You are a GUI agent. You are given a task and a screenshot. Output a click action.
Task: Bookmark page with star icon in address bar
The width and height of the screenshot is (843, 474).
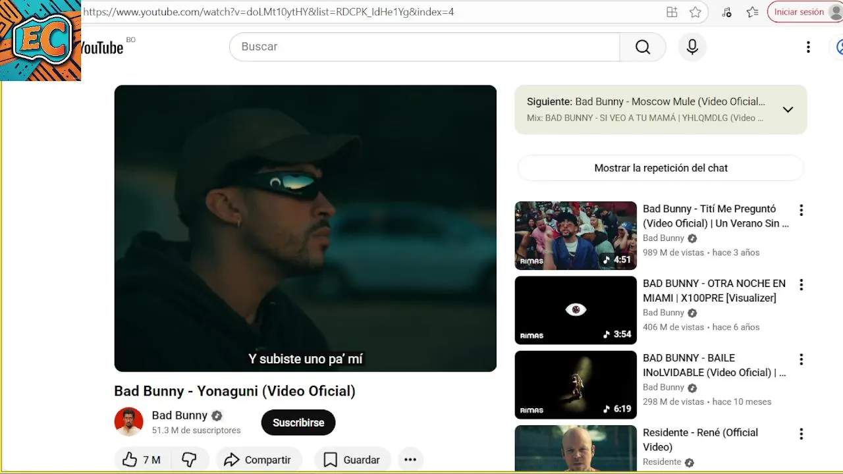[x=695, y=12]
